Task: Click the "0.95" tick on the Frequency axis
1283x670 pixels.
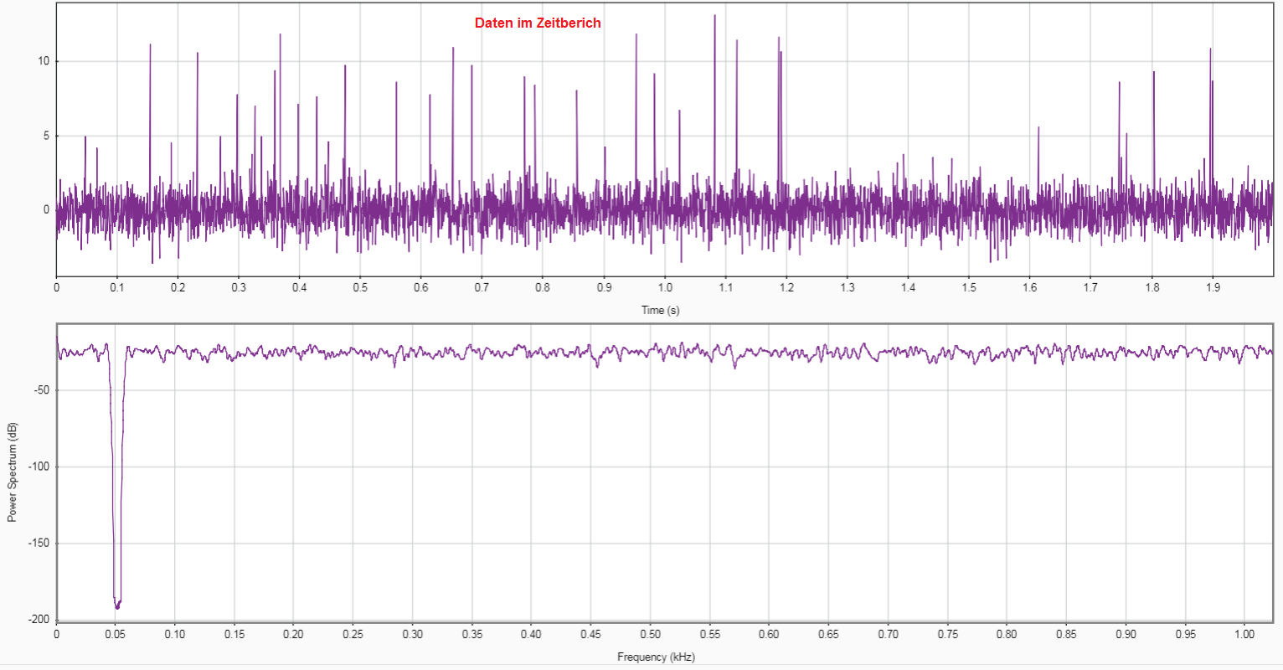Action: click(x=1185, y=634)
